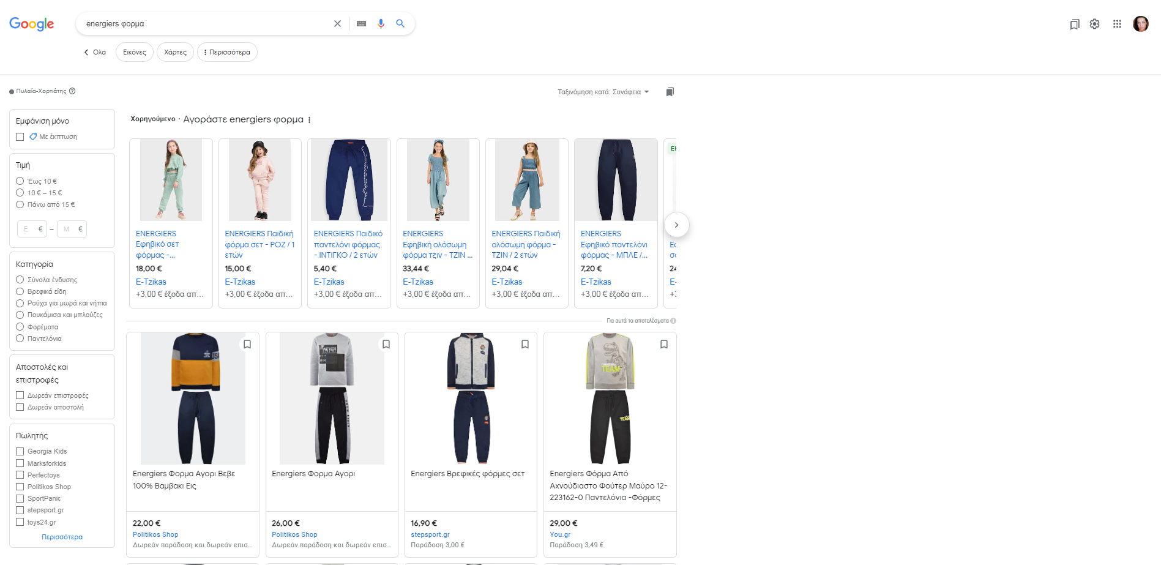Open the account profile avatar
This screenshot has width=1161, height=565.
[1141, 24]
